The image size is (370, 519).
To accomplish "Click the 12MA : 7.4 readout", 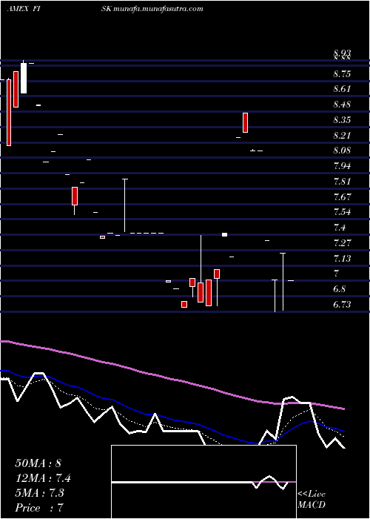I will pyautogui.click(x=43, y=478).
